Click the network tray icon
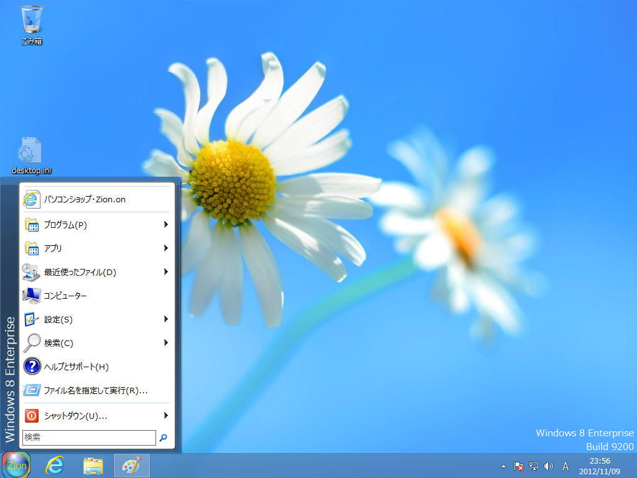 click(533, 466)
